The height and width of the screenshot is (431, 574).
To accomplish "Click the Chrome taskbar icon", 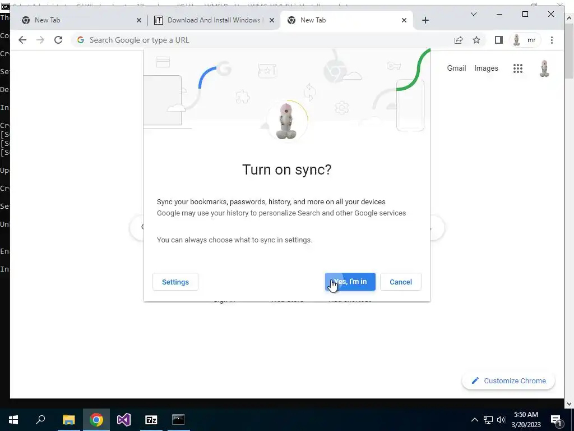I will pyautogui.click(x=96, y=420).
